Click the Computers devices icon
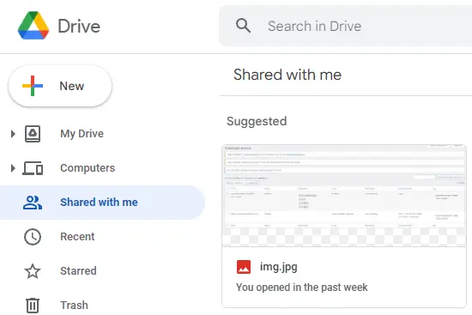 tap(33, 168)
